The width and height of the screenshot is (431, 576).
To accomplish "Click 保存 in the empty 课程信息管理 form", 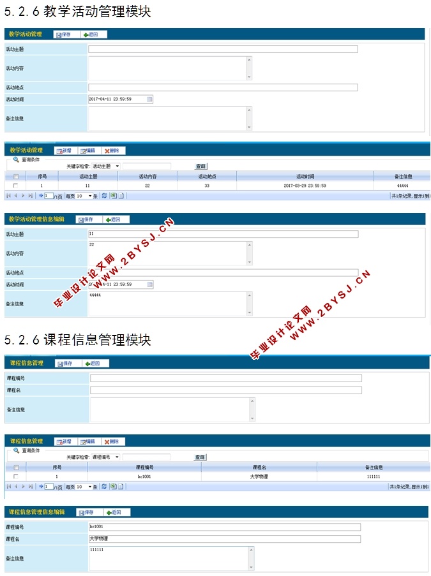I will tap(68, 364).
